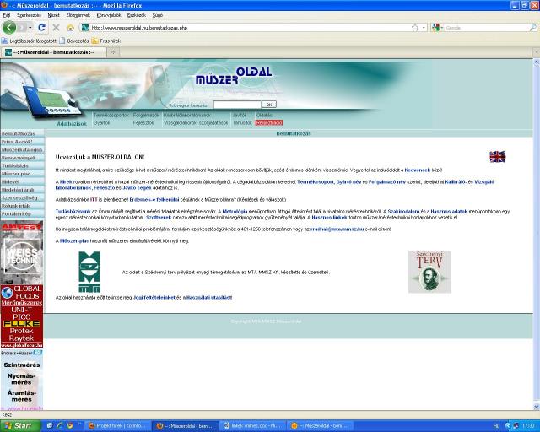Bookmark the page with the star icon
Screen dimensions: 540x432
pos(414,27)
